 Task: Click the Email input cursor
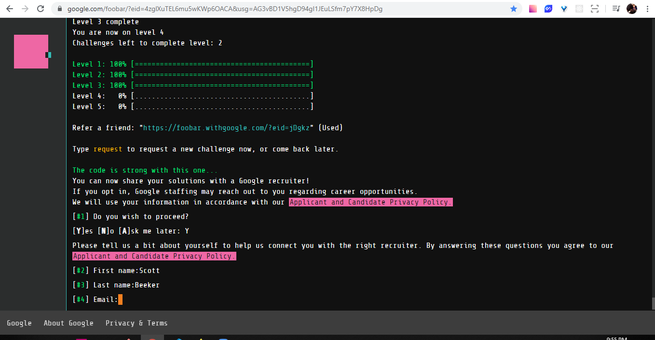click(120, 299)
